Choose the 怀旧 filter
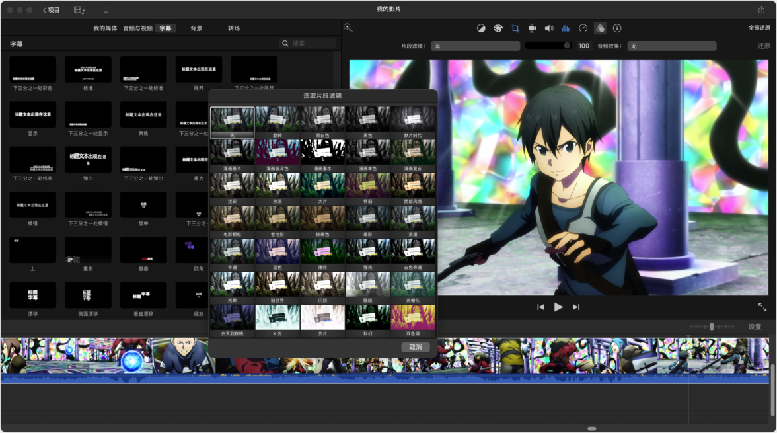Image resolution: width=777 pixels, height=433 pixels. (x=367, y=188)
